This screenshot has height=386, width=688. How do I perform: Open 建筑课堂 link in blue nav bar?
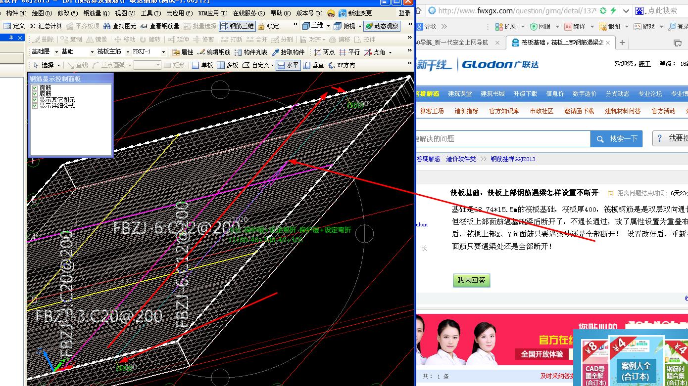click(460, 94)
